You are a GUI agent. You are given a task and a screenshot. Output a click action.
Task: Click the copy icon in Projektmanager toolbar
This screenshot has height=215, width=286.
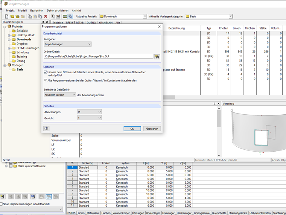pyautogui.click(x=30, y=17)
